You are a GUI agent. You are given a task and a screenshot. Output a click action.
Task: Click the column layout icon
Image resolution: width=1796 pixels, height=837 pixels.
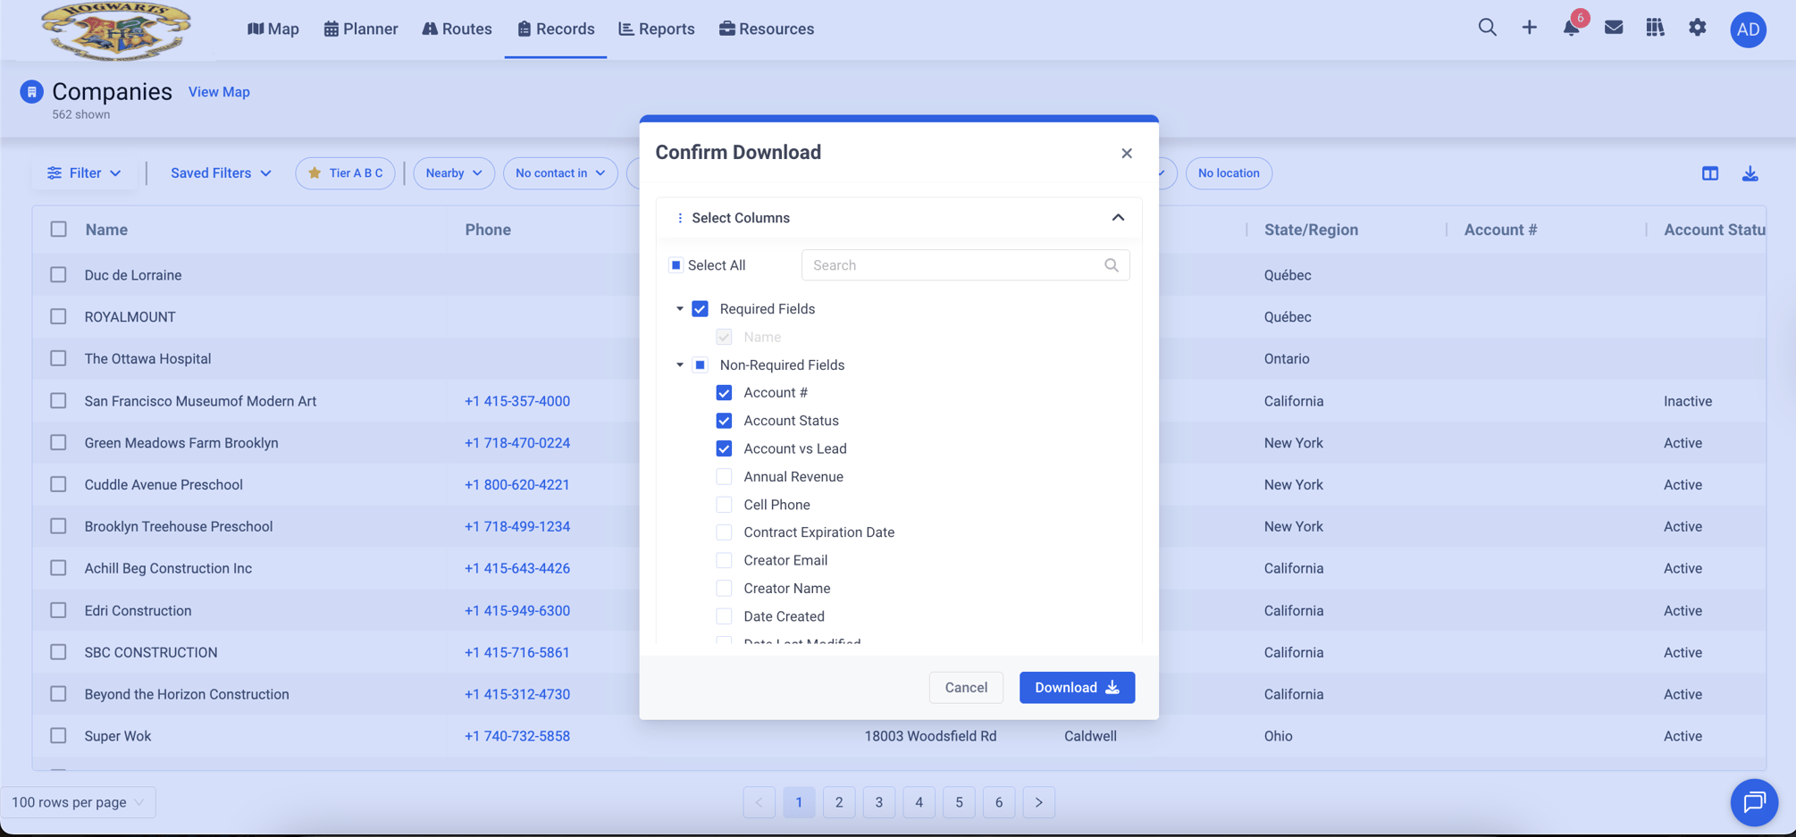(1709, 173)
